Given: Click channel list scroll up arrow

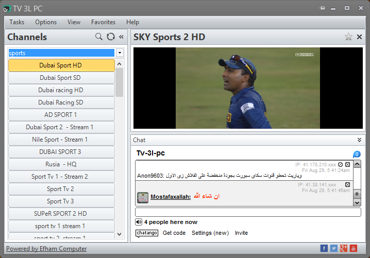Looking at the screenshot, I should (120, 64).
